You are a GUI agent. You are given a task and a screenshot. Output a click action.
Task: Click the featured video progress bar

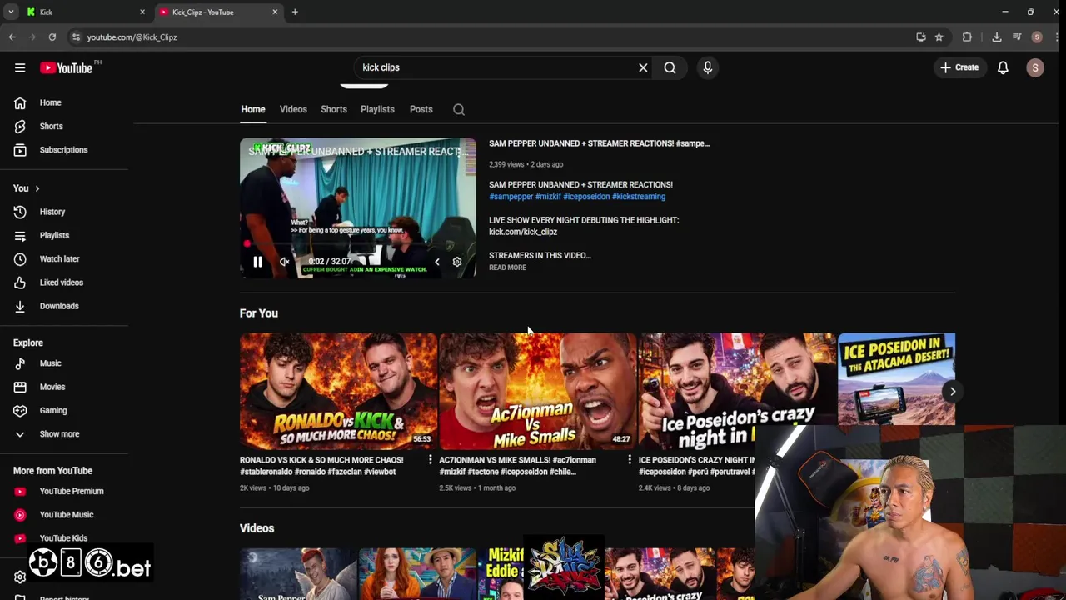tap(358, 244)
